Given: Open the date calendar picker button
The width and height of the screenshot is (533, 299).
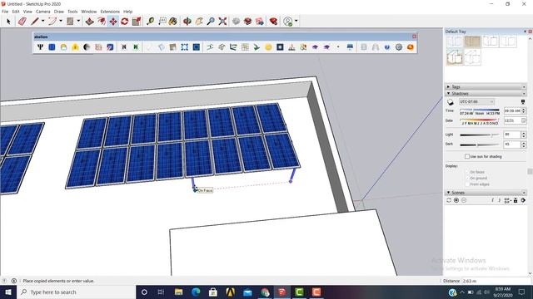Looking at the screenshot, I should pyautogui.click(x=524, y=120).
